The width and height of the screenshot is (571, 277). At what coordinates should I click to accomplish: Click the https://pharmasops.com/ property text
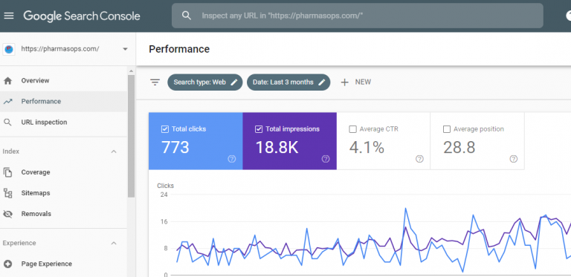tap(60, 49)
